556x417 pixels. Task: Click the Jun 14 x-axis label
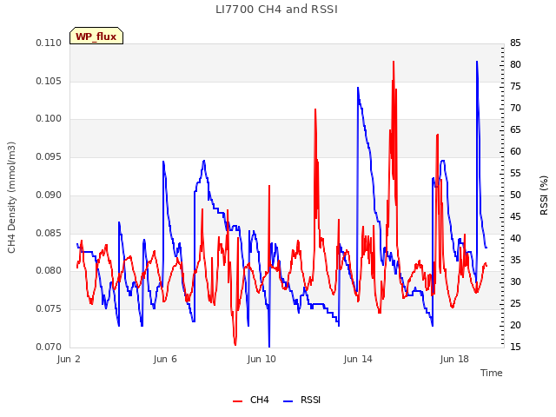coord(358,359)
